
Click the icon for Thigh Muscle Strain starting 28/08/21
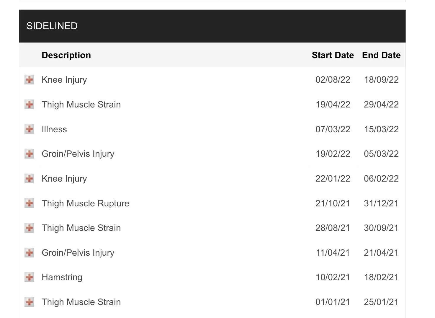click(x=29, y=228)
